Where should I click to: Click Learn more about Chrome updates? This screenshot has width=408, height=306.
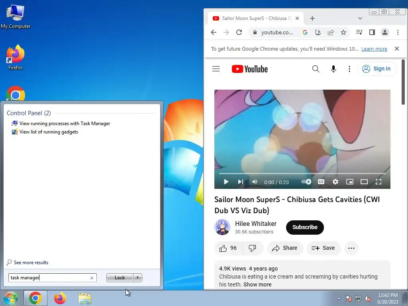click(374, 49)
